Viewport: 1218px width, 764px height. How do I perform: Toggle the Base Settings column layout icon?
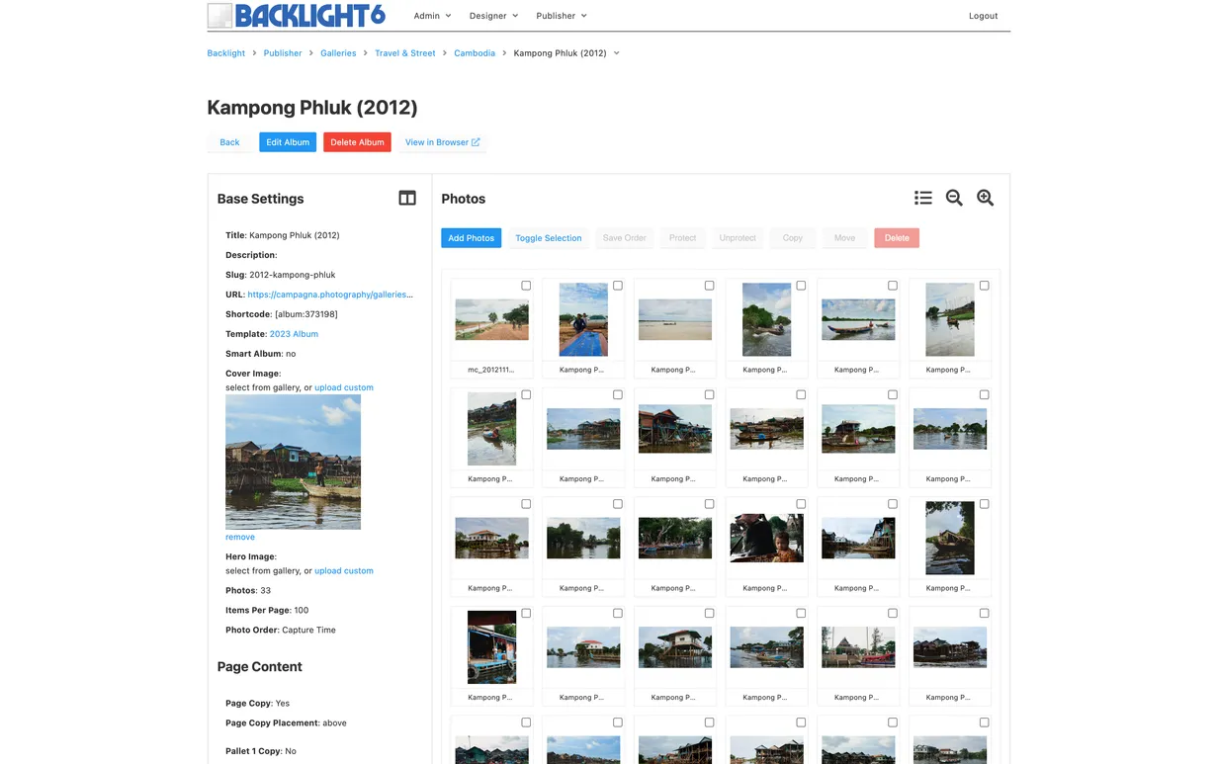coord(407,198)
